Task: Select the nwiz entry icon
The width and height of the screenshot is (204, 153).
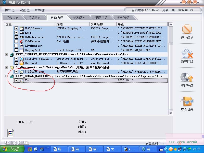Action: (x=22, y=33)
